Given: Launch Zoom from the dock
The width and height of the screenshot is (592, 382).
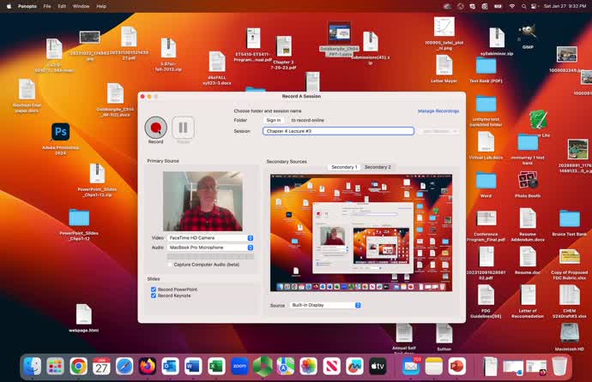Looking at the screenshot, I should coord(239,366).
